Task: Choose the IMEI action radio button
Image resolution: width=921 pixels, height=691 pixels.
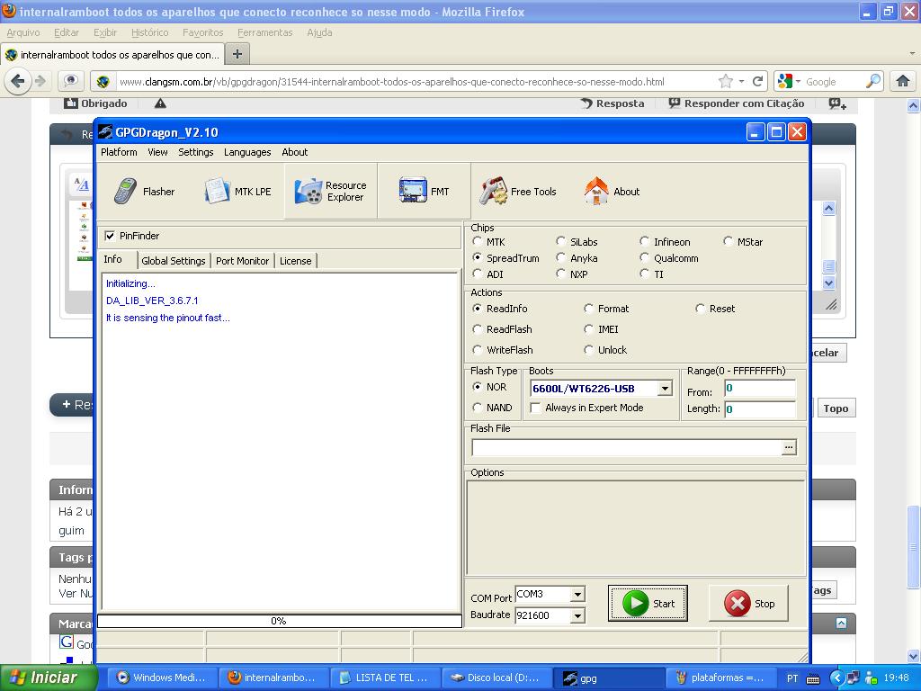Action: click(588, 329)
